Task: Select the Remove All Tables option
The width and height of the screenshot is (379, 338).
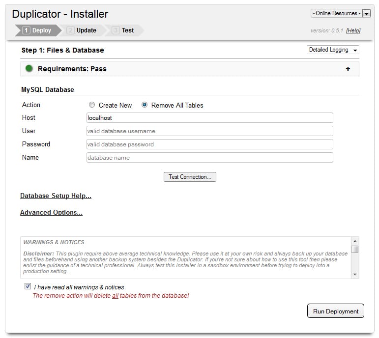Action: tap(145, 105)
